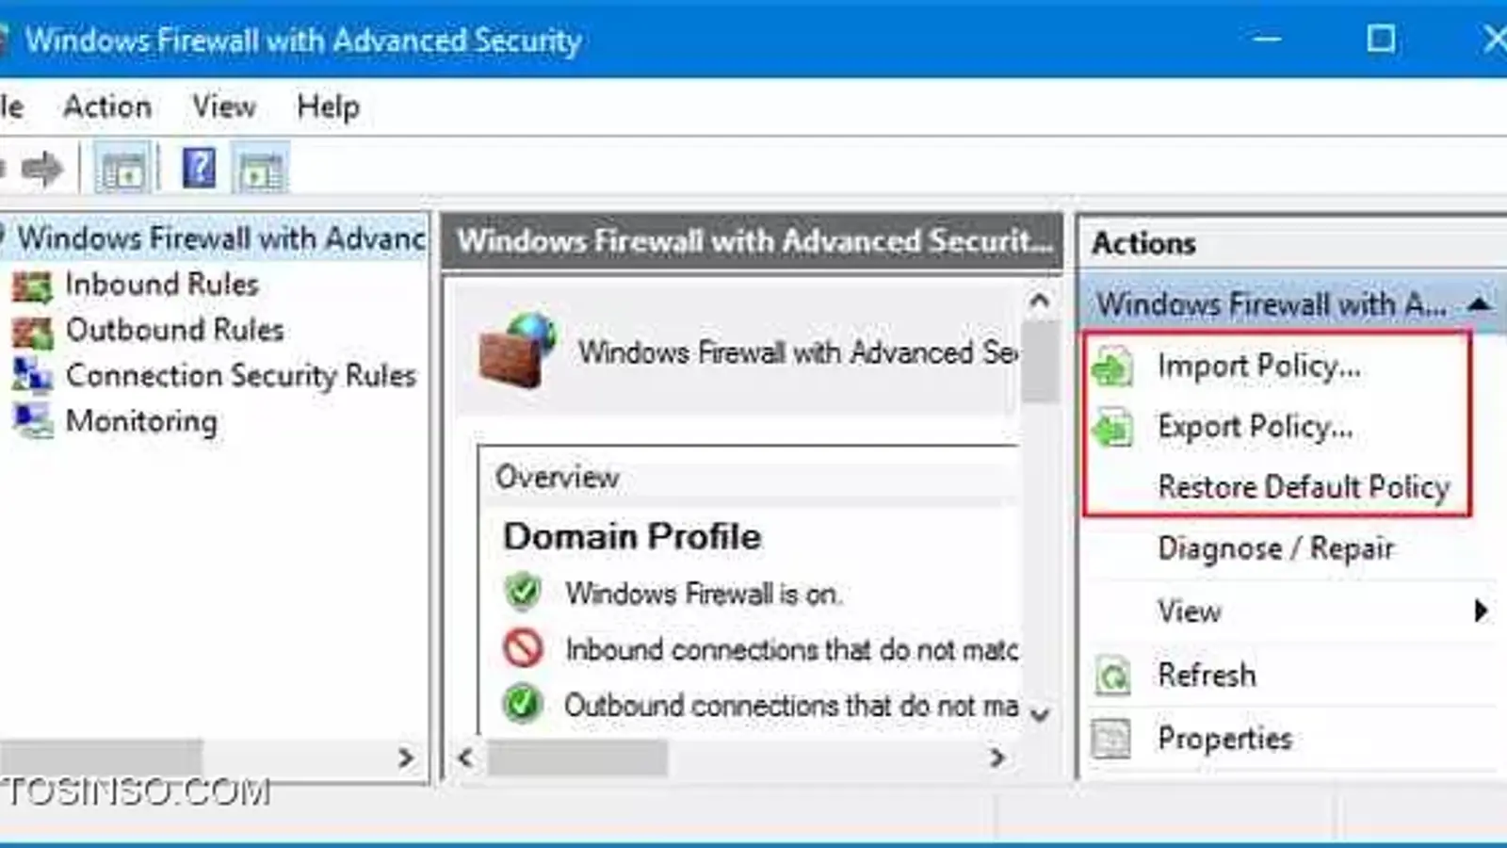This screenshot has width=1507, height=848.
Task: Open the Help menu
Action: pyautogui.click(x=328, y=106)
